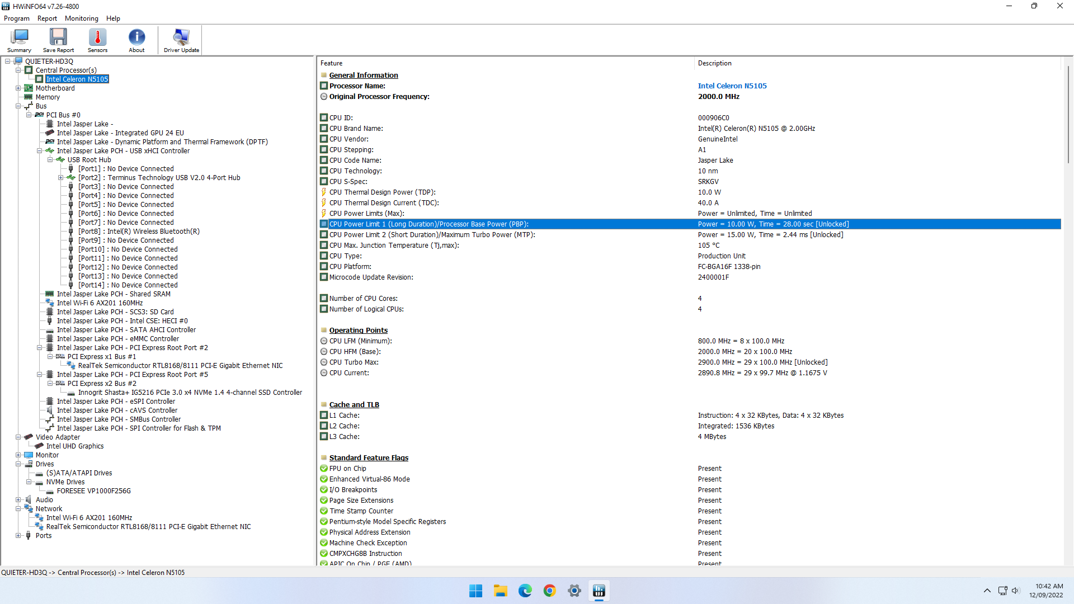Click the Intel UHD Graphics adapter icon
The image size is (1074, 604).
[39, 446]
